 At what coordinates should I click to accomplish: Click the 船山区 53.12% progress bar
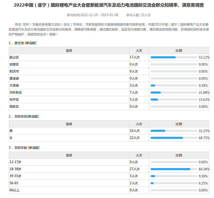[x=174, y=57]
